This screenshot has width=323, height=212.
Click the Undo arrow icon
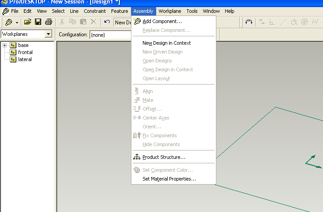click(107, 22)
